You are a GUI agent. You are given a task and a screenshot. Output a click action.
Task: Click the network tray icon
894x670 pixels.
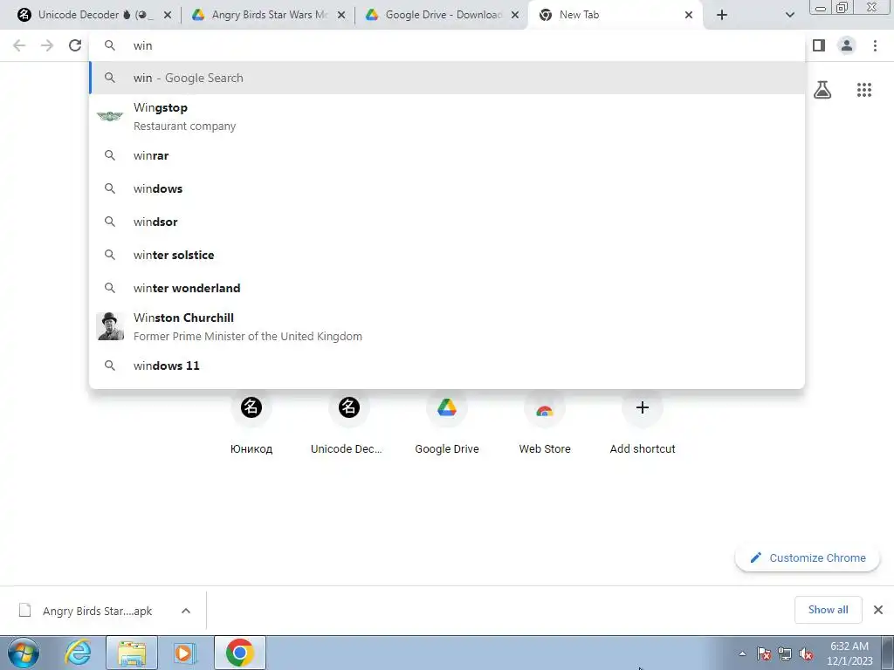(785, 654)
